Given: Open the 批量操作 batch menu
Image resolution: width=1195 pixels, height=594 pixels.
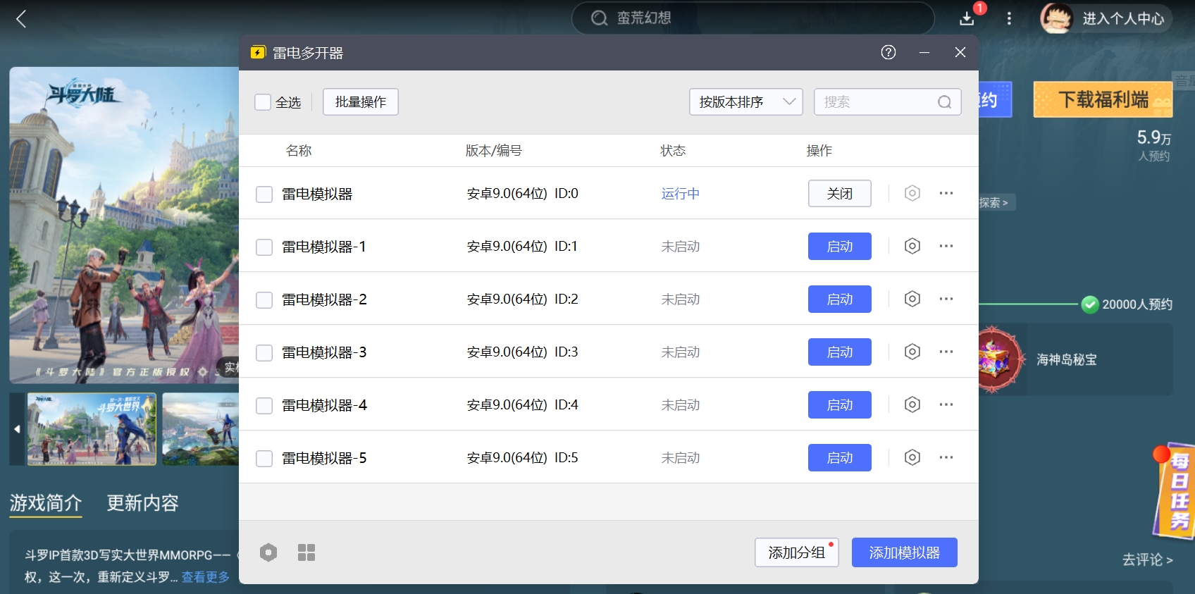Looking at the screenshot, I should (x=360, y=102).
